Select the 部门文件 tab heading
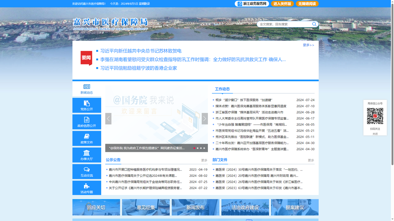The image size is (394, 221). tap(220, 160)
